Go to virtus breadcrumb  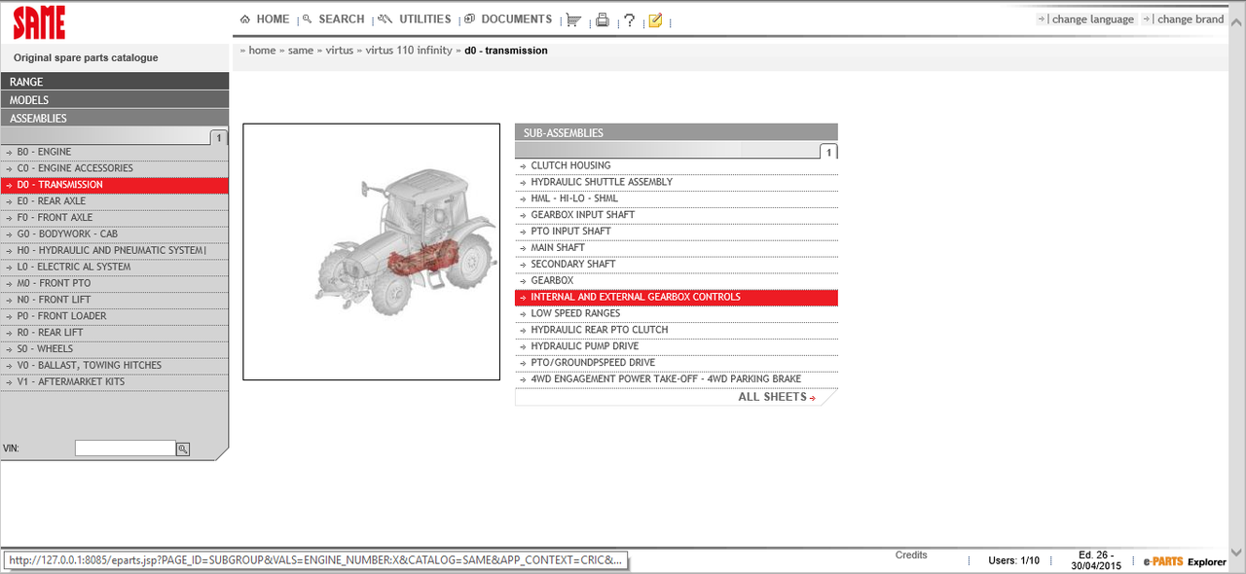pyautogui.click(x=340, y=51)
